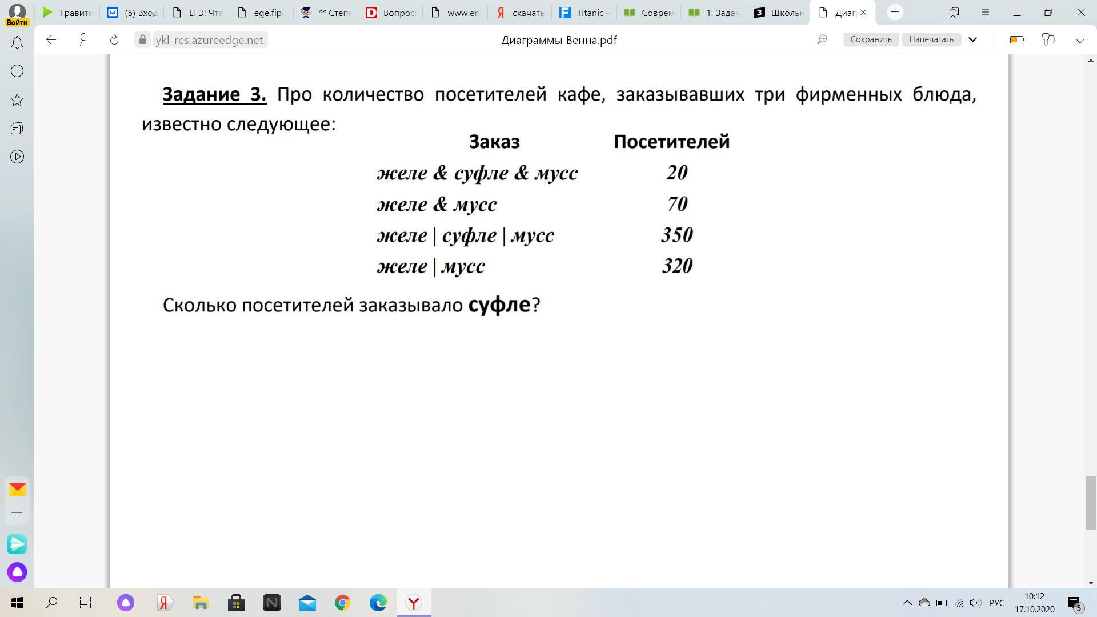Click scrollbar up arrow
This screenshot has width=1097, height=617.
click(x=1091, y=60)
